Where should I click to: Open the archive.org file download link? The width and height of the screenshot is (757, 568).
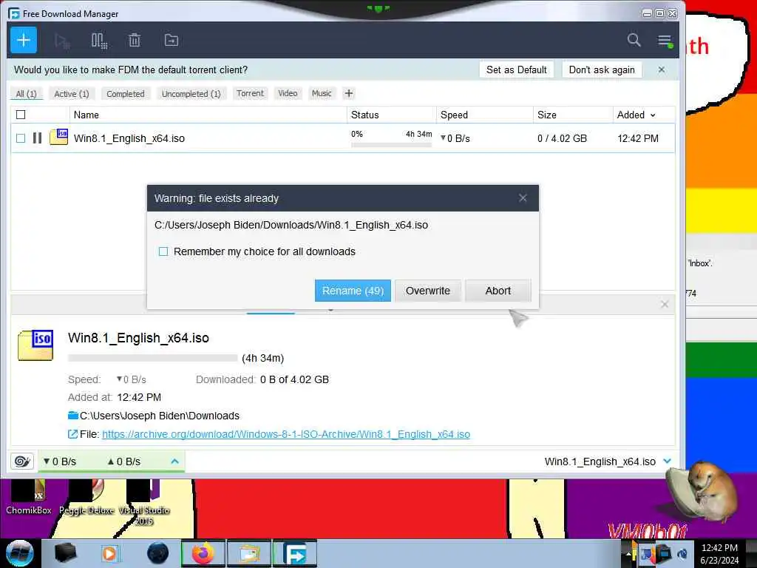click(x=286, y=434)
